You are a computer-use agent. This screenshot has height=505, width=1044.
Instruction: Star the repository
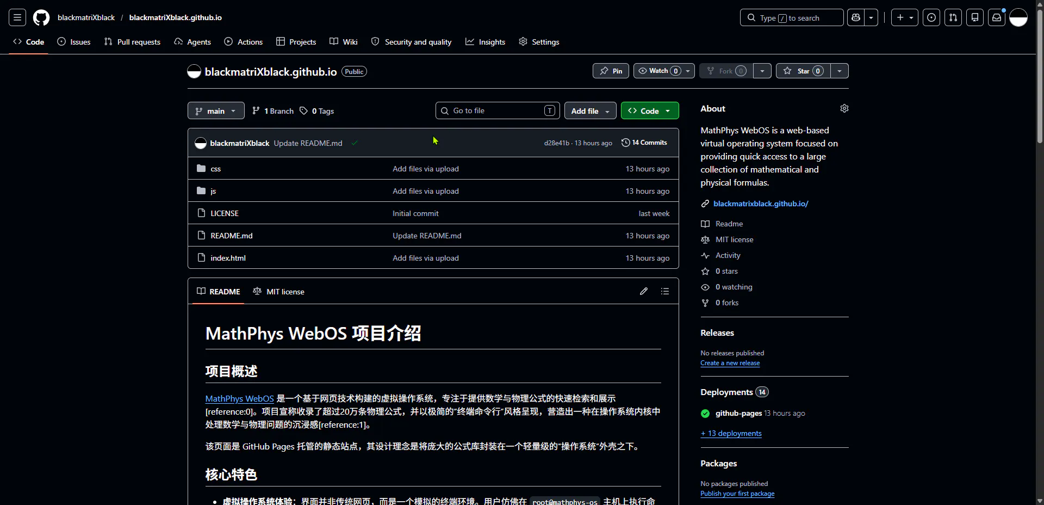coord(803,71)
